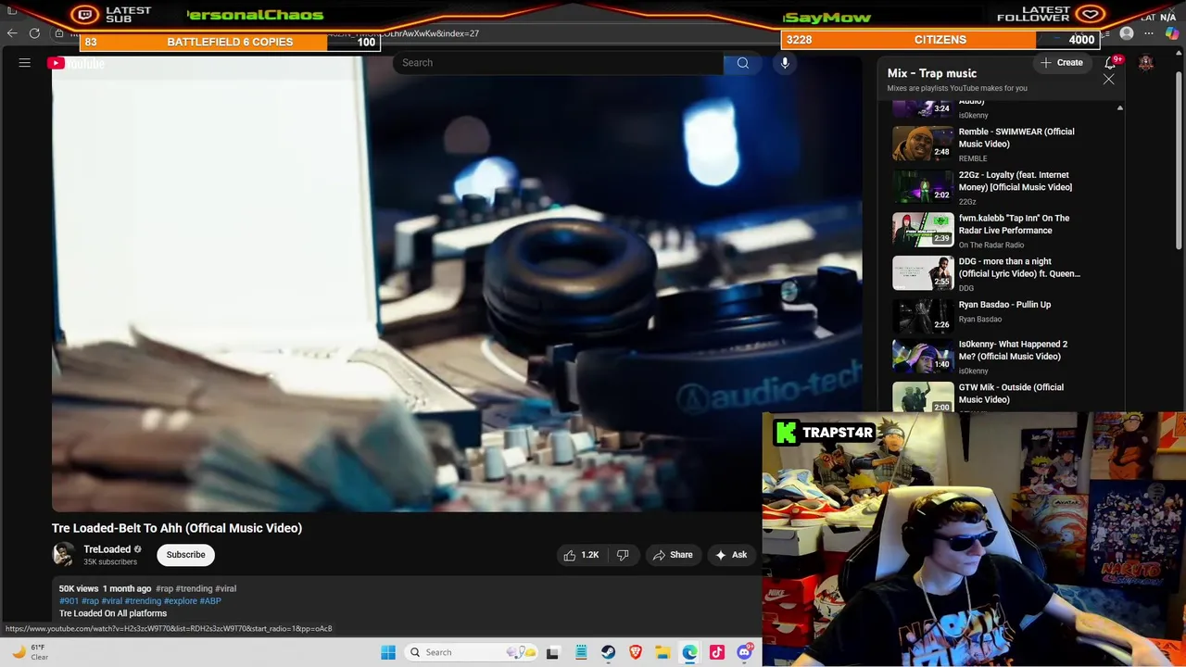1186x667 pixels.
Task: Open DDG lyric video thumbnail
Action: pos(923,273)
